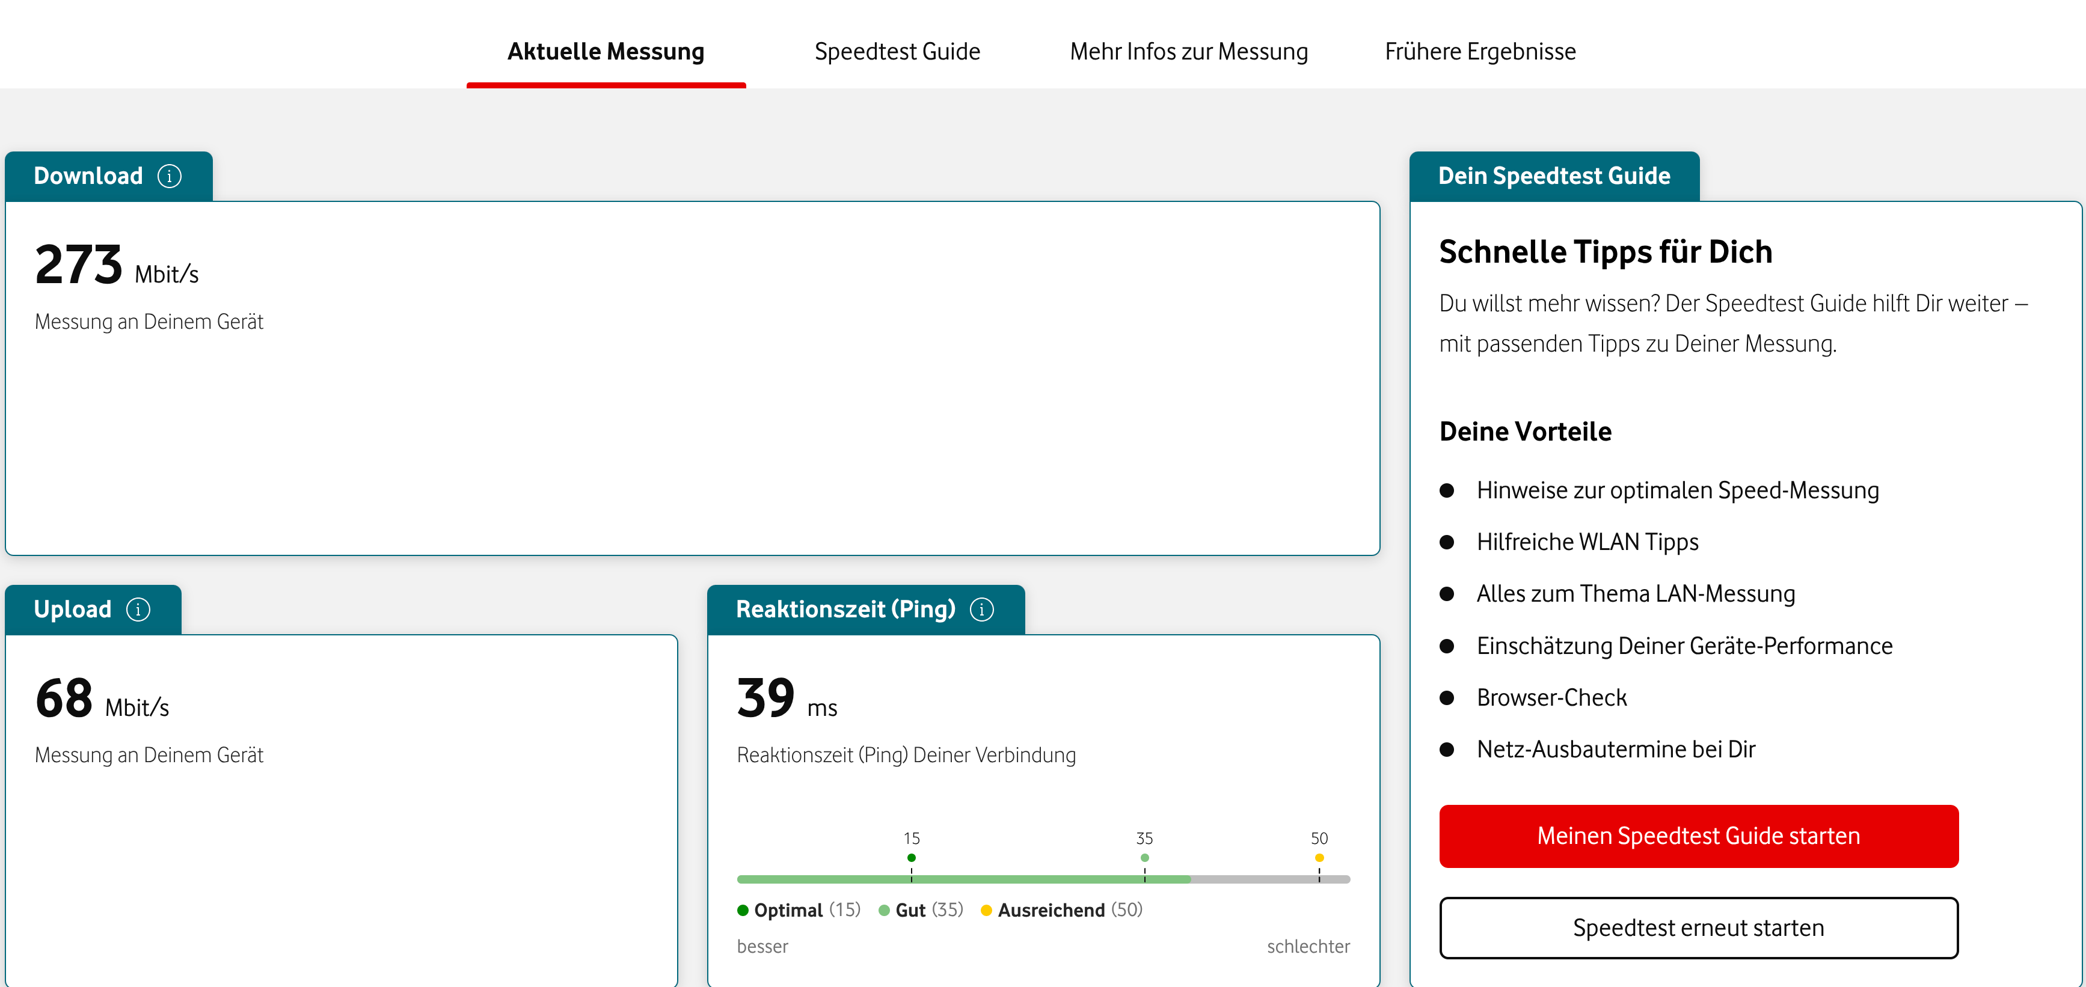Click the Ausreichend yellow legend dot

click(986, 910)
